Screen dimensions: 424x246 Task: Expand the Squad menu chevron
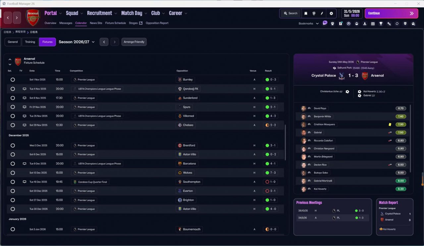tap(81, 14)
